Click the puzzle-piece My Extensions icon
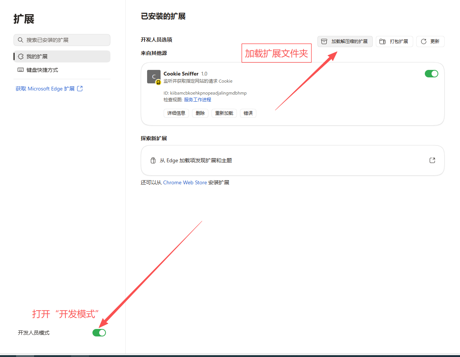460x357 pixels. (x=21, y=56)
